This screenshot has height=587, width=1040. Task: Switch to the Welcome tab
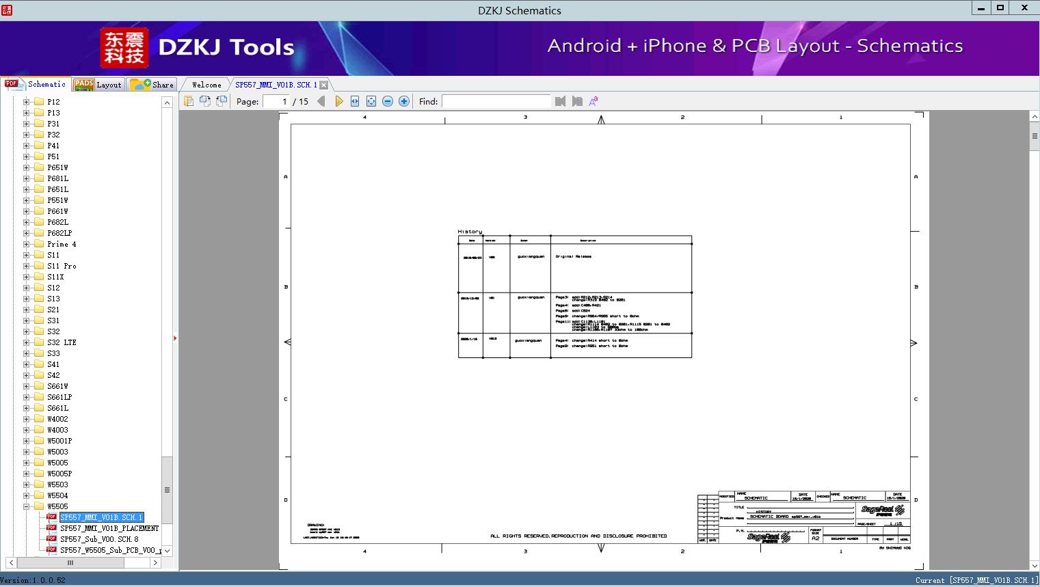[x=206, y=85]
